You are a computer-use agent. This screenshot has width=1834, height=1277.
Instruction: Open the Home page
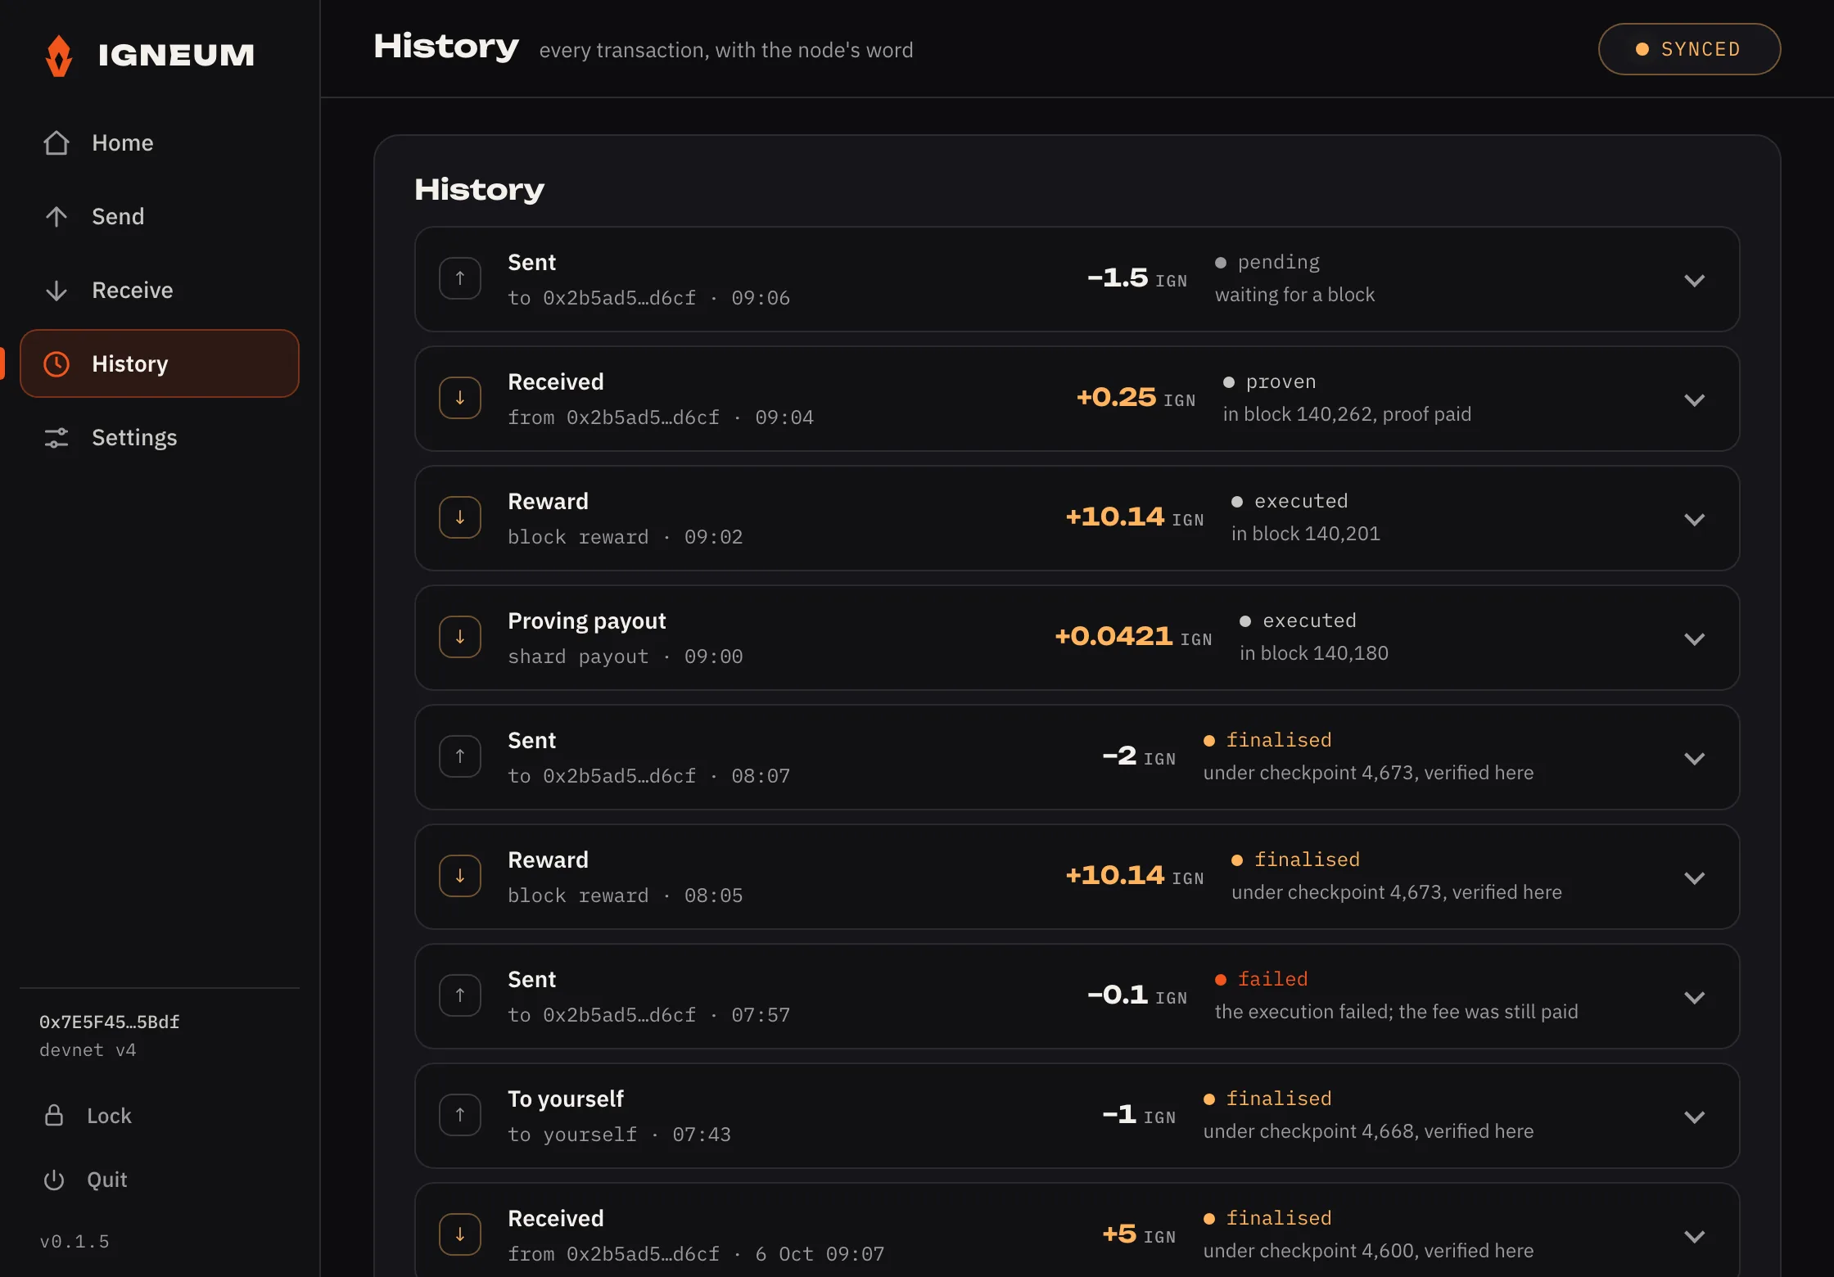click(x=160, y=143)
